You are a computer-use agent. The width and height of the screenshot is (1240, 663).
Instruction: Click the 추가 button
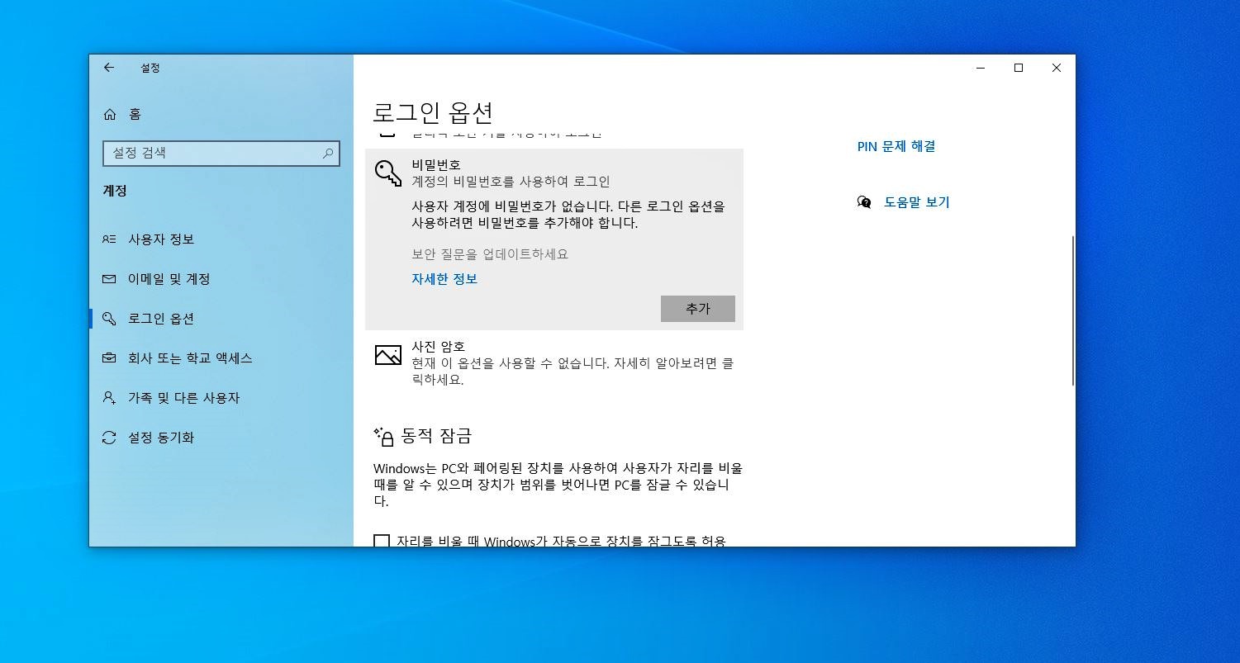(x=698, y=309)
